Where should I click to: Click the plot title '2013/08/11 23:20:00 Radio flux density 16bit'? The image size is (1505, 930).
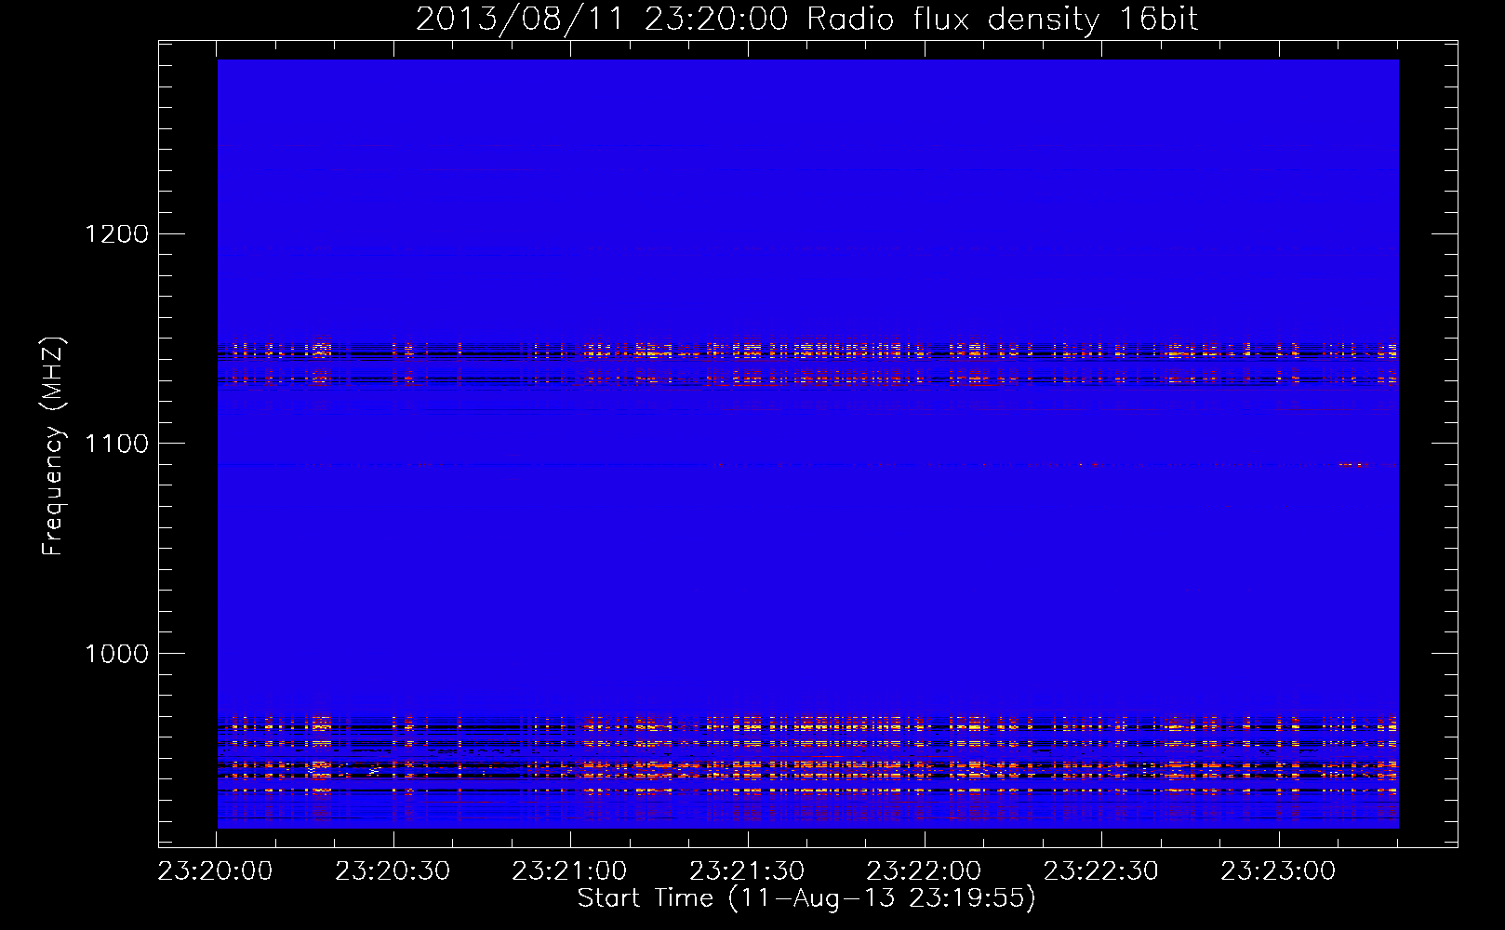tap(806, 20)
